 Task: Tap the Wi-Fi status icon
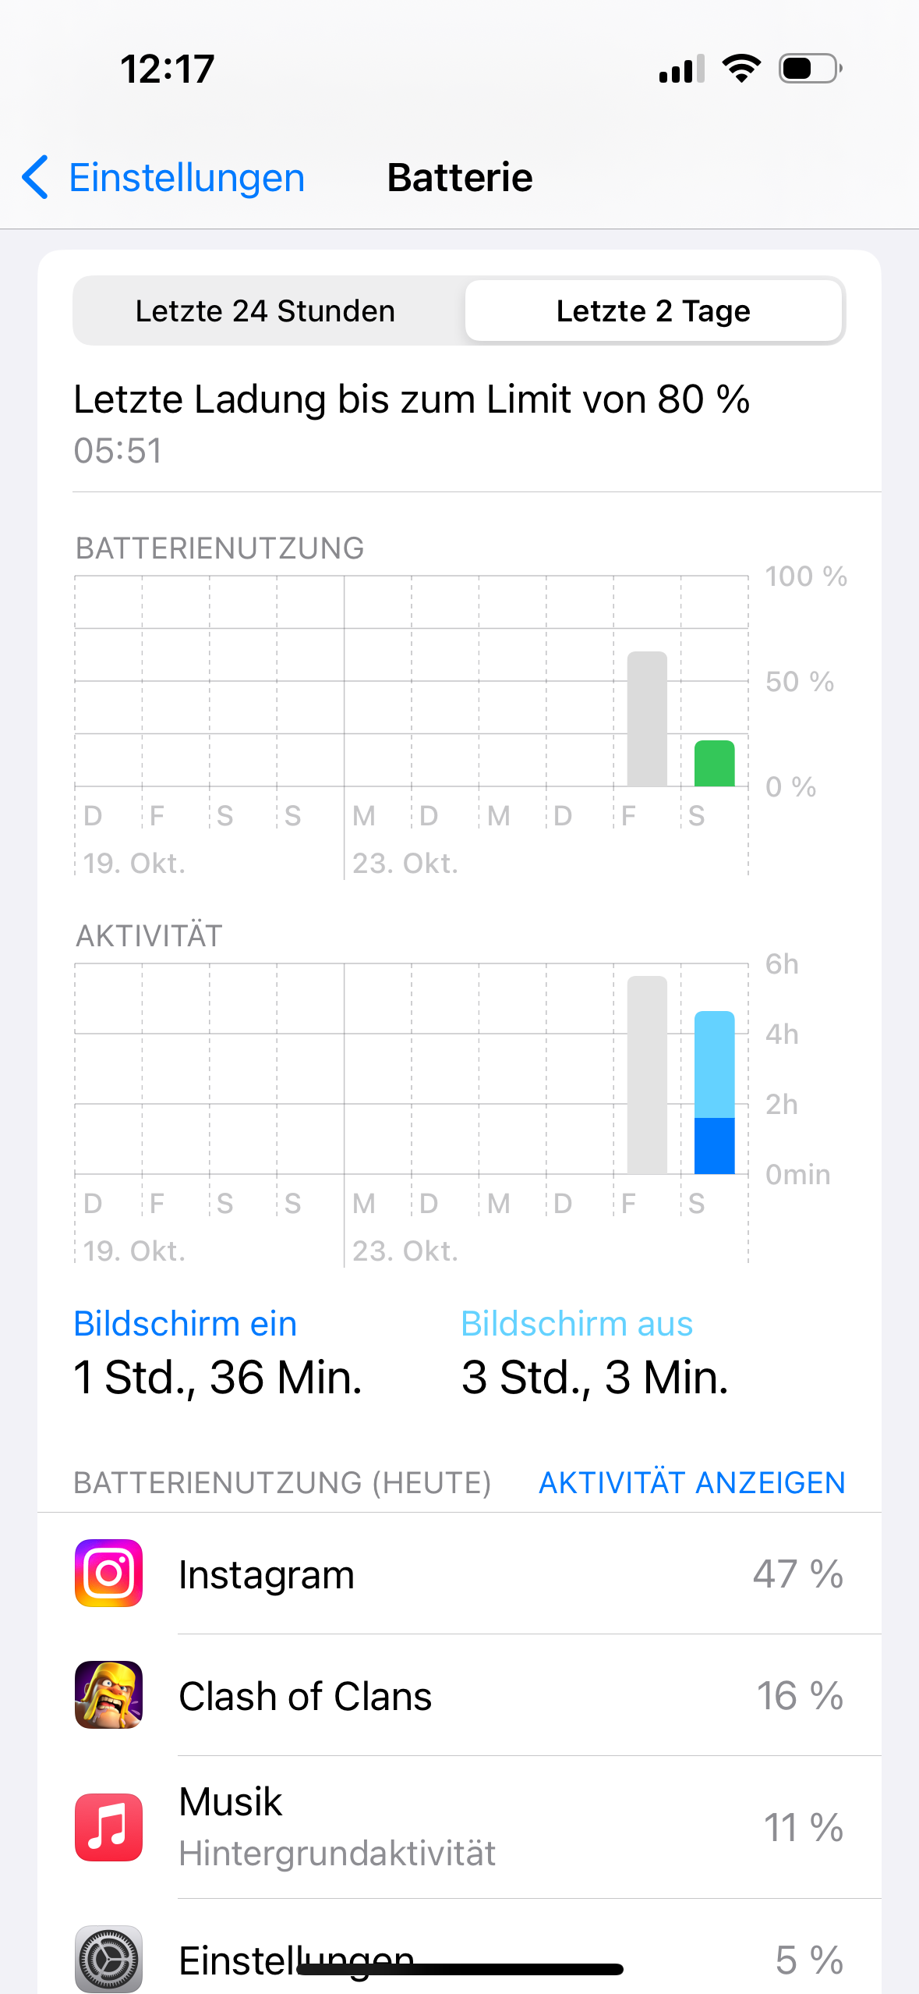pyautogui.click(x=741, y=69)
